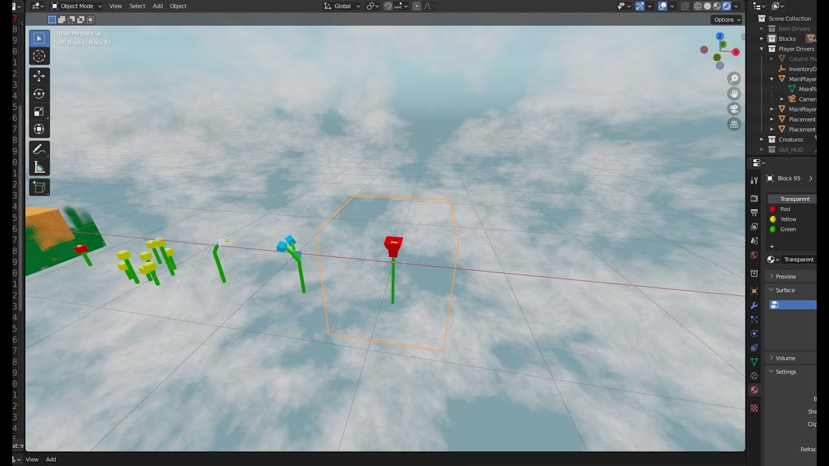Select the Add Cube tool
Viewport: 829px width, 466px height.
pyautogui.click(x=39, y=187)
